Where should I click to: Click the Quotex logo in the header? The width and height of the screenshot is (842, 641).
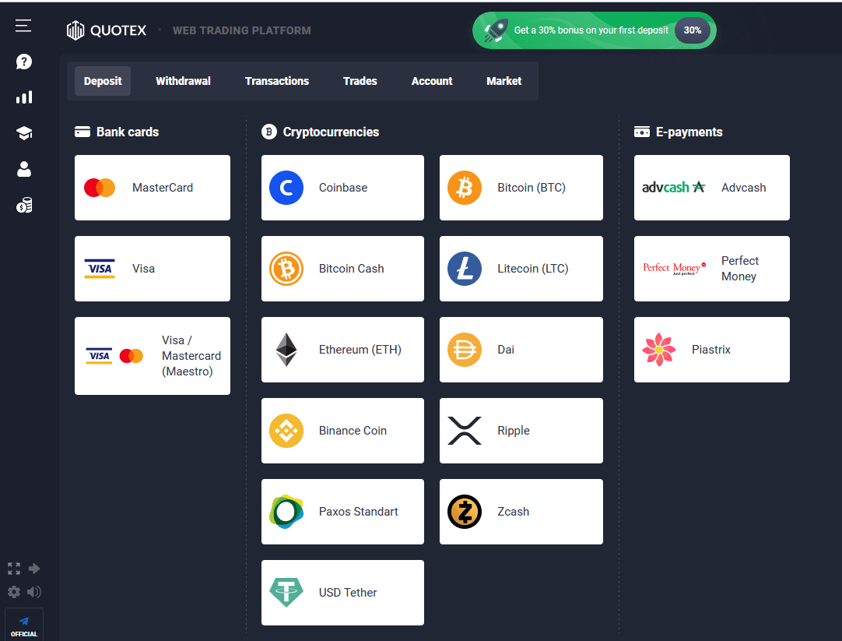point(107,30)
